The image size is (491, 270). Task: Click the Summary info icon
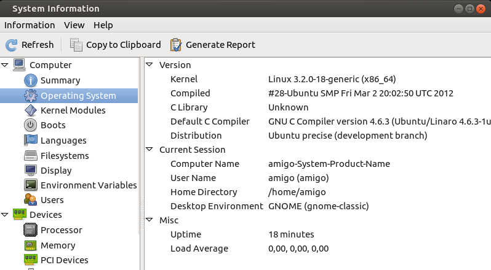(x=30, y=80)
